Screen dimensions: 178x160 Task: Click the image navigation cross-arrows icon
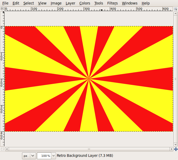176,149
